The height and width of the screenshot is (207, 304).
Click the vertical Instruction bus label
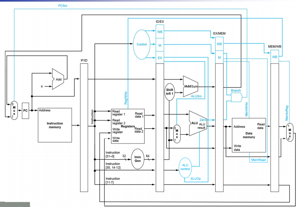point(92,117)
